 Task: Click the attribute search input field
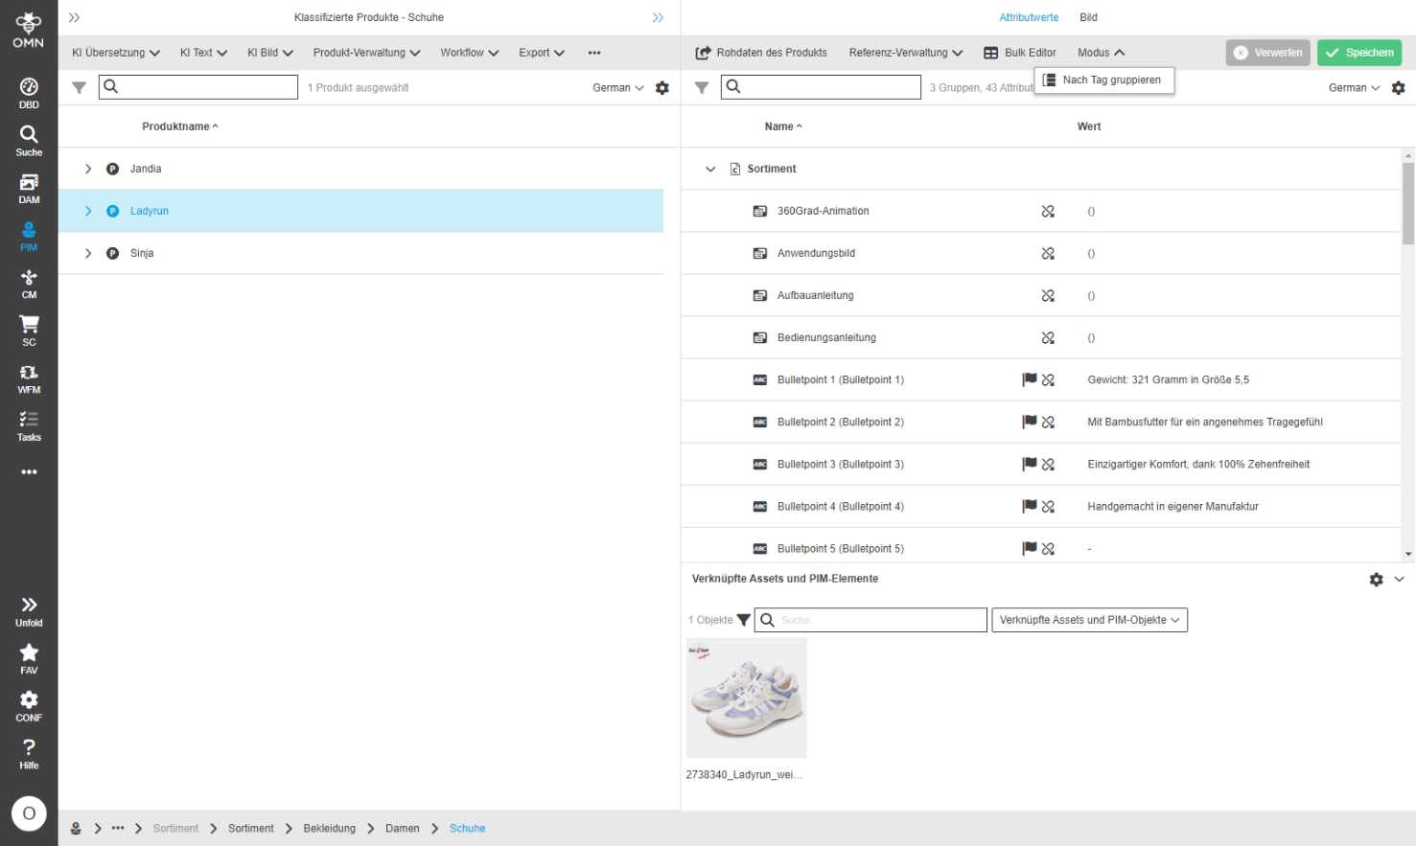(822, 87)
